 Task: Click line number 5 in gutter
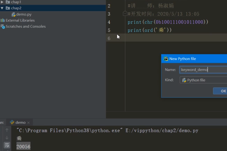click(x=109, y=30)
